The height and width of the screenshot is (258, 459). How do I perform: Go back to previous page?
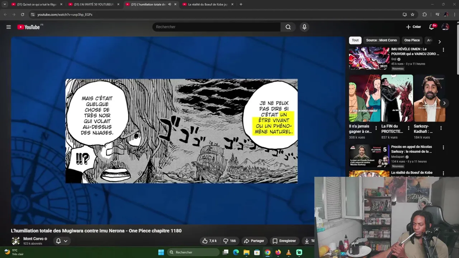5,14
